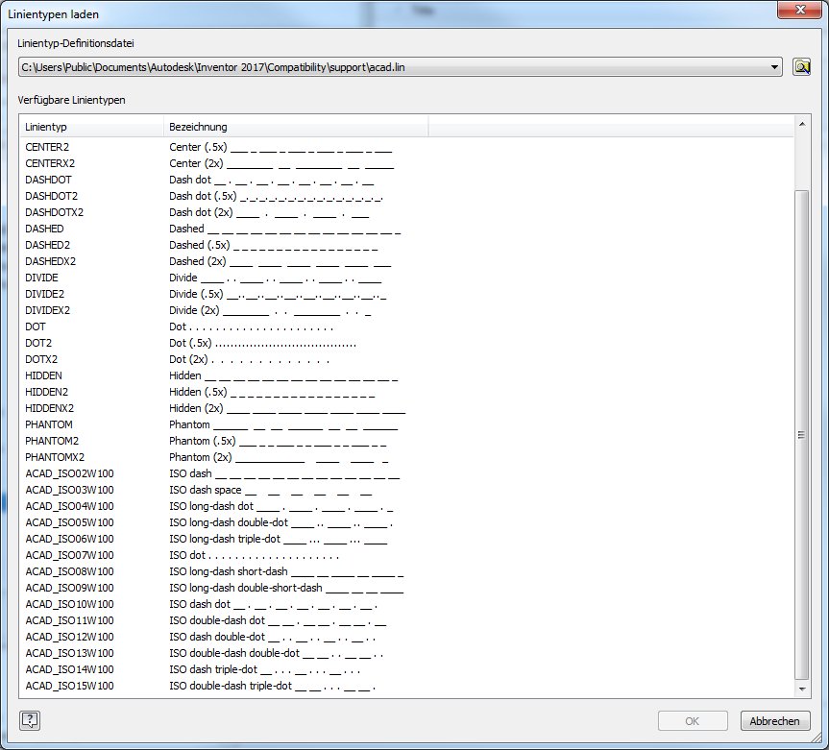829x750 pixels.
Task: Select the PHANTOM2 linetype
Action: pos(52,441)
